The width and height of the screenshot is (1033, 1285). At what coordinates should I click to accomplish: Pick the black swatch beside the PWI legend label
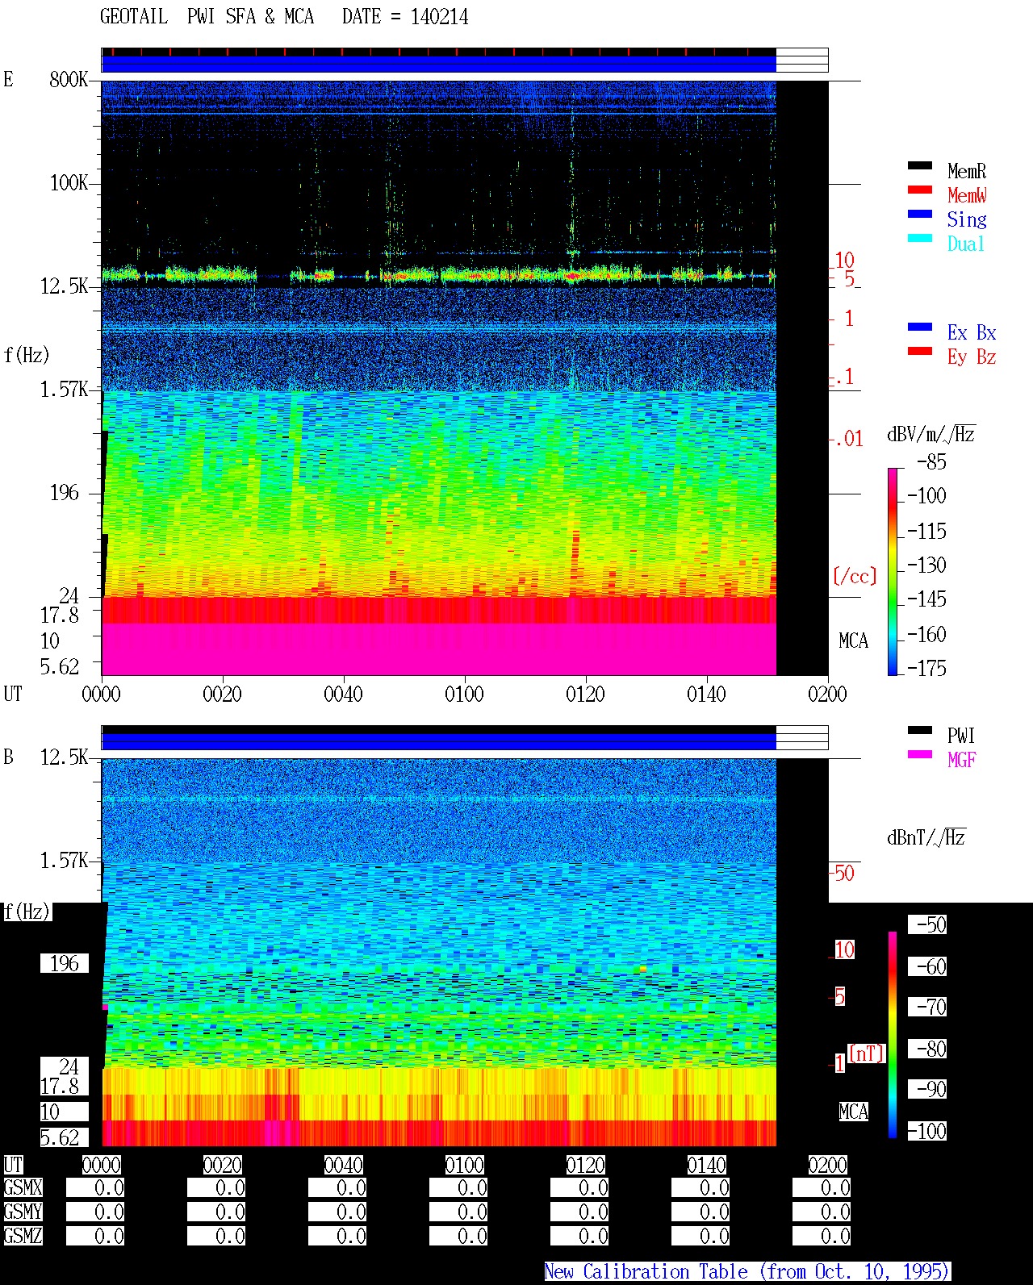(920, 730)
